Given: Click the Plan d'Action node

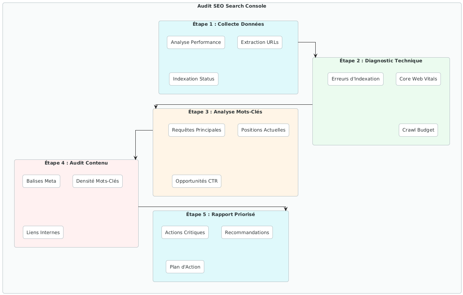Looking at the screenshot, I should coord(185,267).
